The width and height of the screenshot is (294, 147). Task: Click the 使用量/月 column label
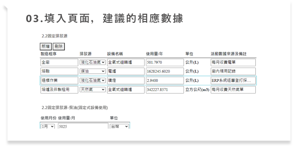coord(67,118)
